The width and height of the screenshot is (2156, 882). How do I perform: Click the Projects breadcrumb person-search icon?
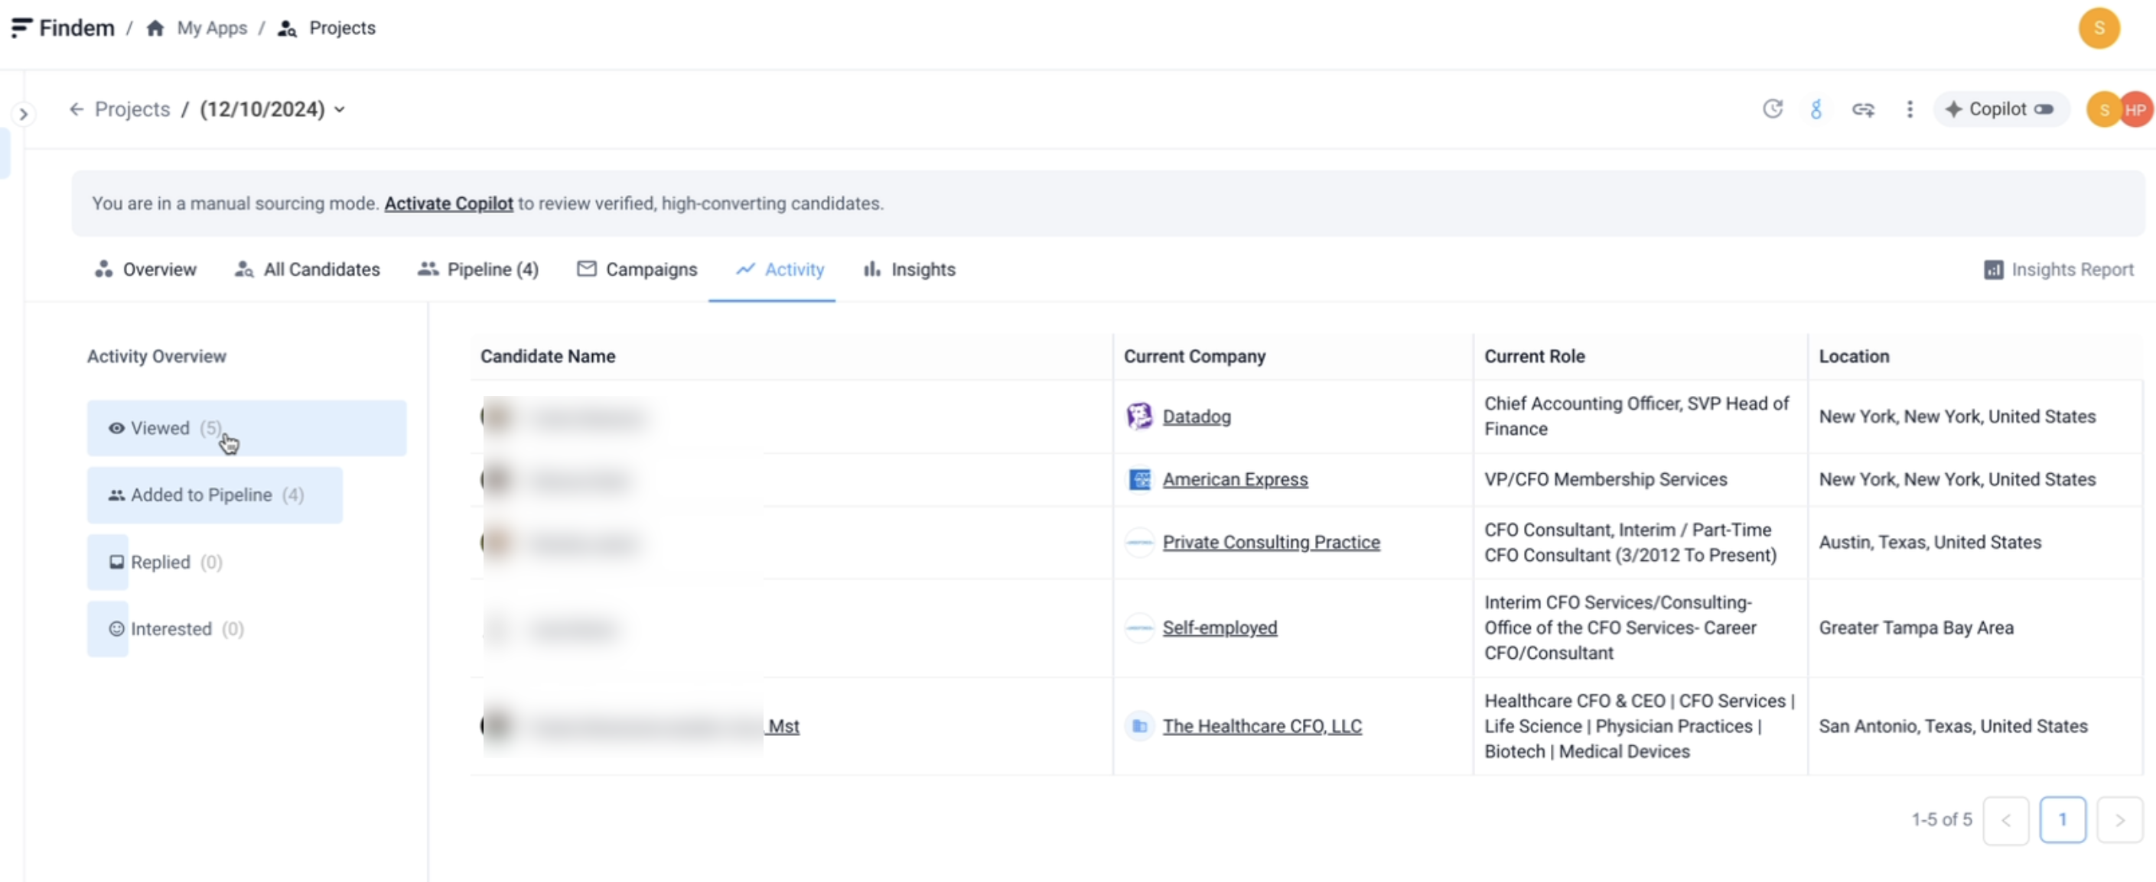[287, 28]
